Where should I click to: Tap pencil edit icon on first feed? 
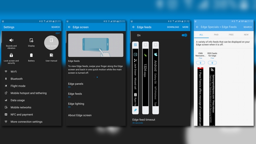tap(135, 110)
